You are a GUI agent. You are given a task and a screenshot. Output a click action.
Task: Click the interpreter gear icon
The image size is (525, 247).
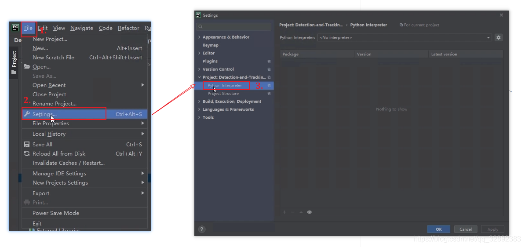498,37
